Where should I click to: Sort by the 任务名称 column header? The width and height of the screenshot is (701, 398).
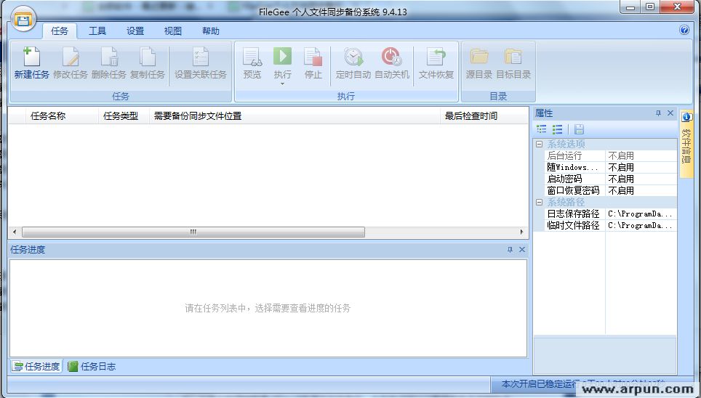tap(62, 116)
